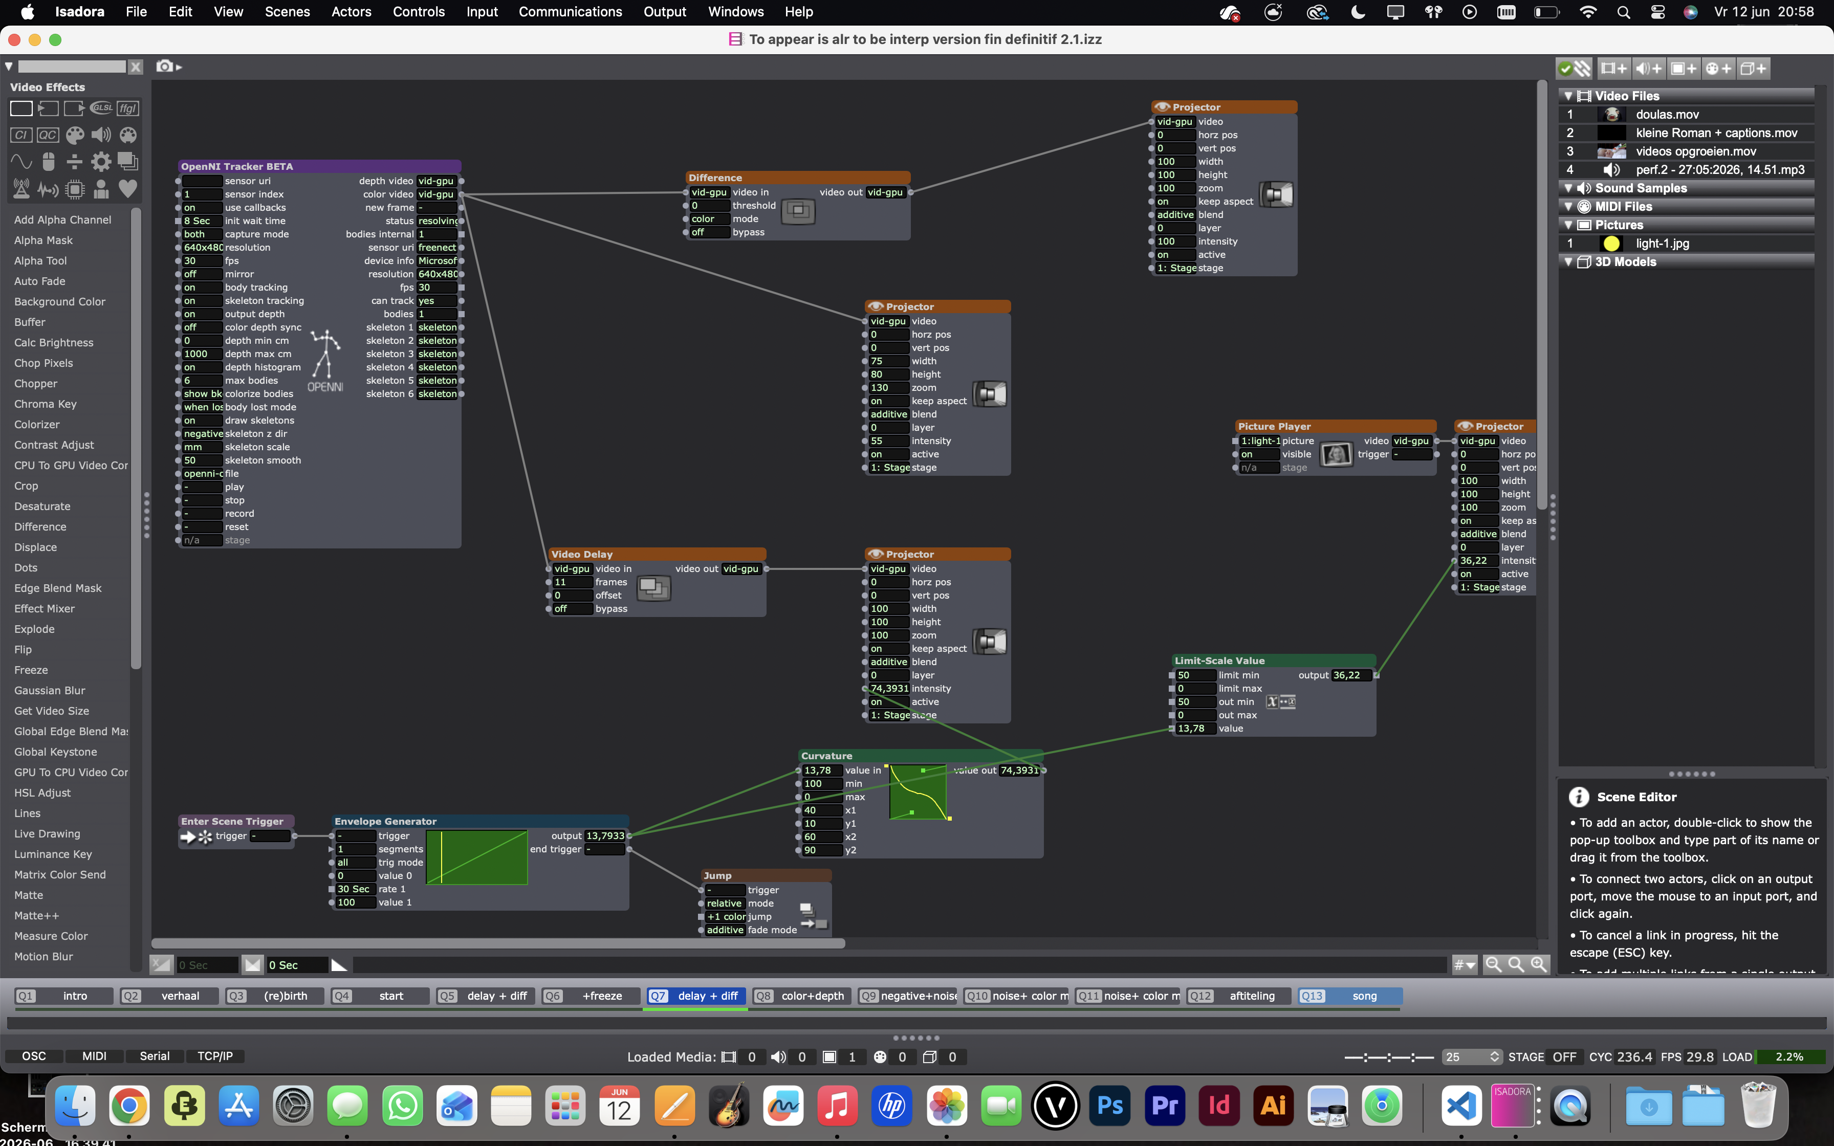Open the Output menu

pos(664,12)
